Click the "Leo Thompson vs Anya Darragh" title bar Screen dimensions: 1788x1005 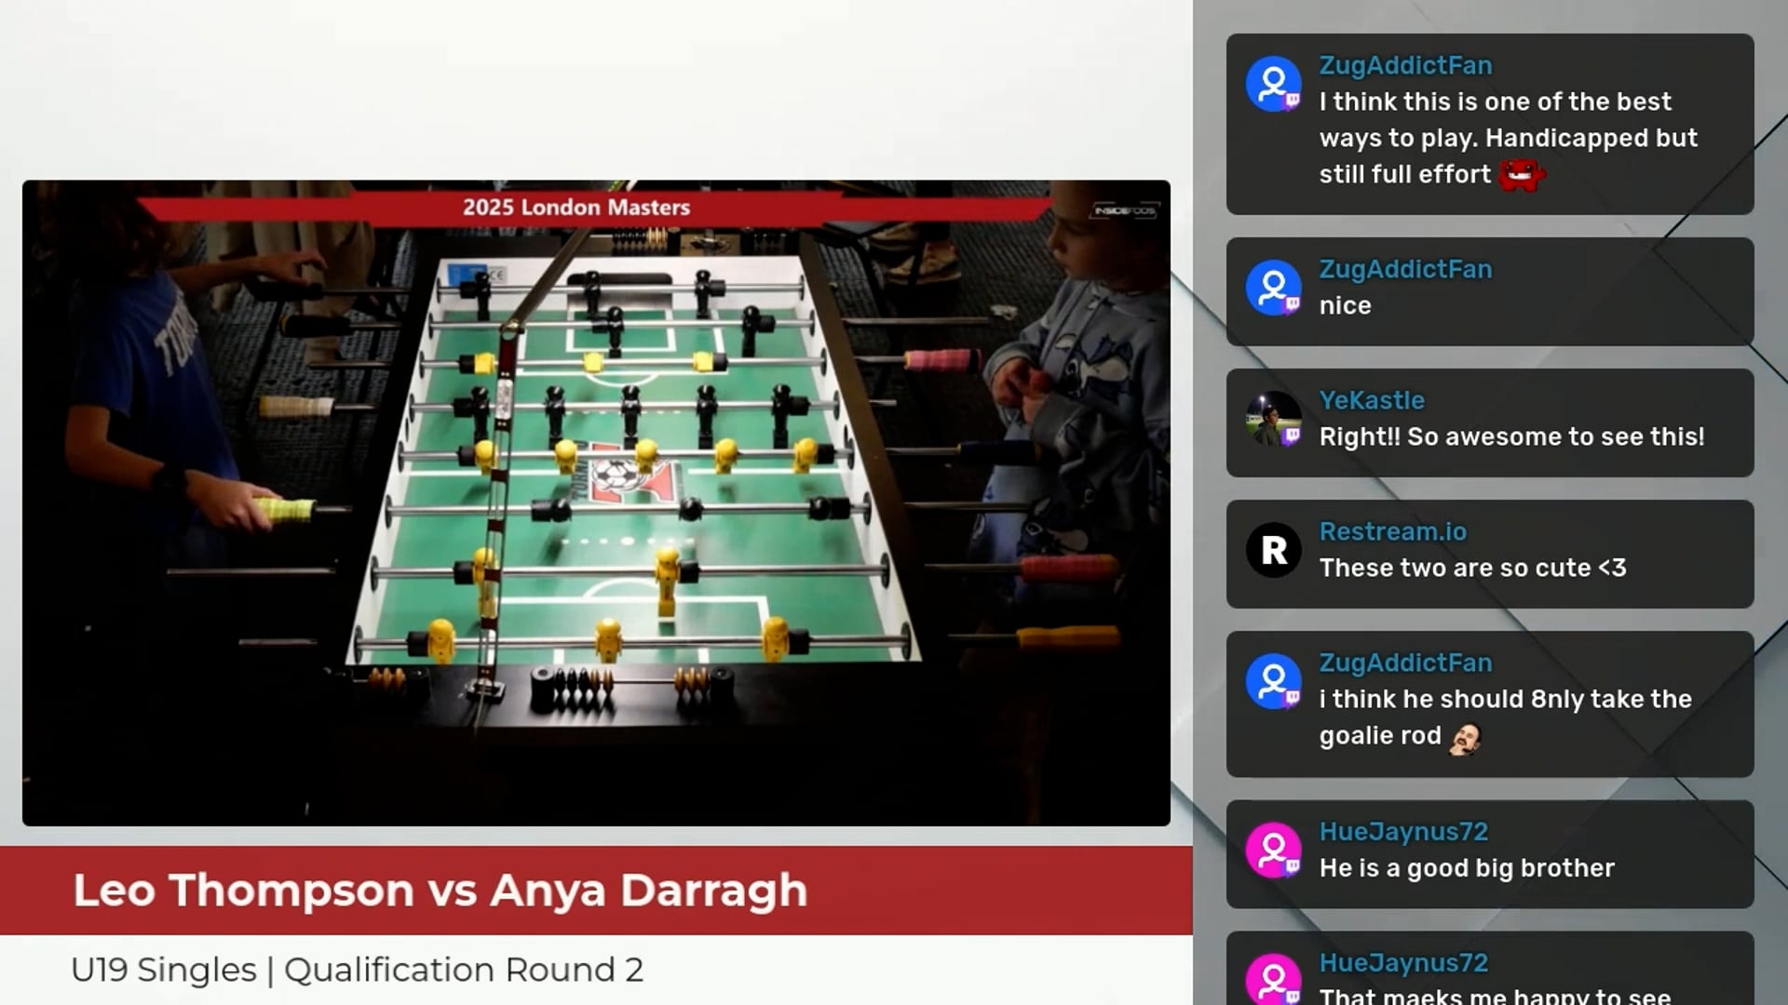(x=440, y=890)
